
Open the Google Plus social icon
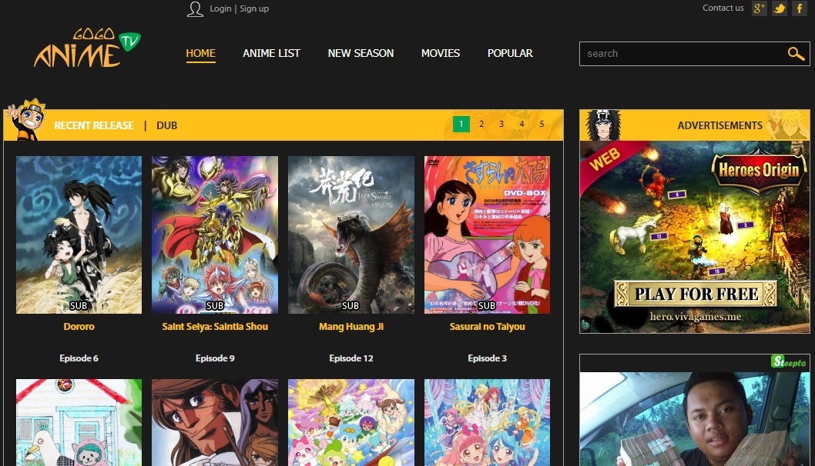tap(760, 8)
